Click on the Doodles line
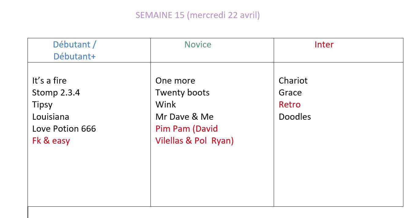This screenshot has height=218, width=419. [x=295, y=117]
